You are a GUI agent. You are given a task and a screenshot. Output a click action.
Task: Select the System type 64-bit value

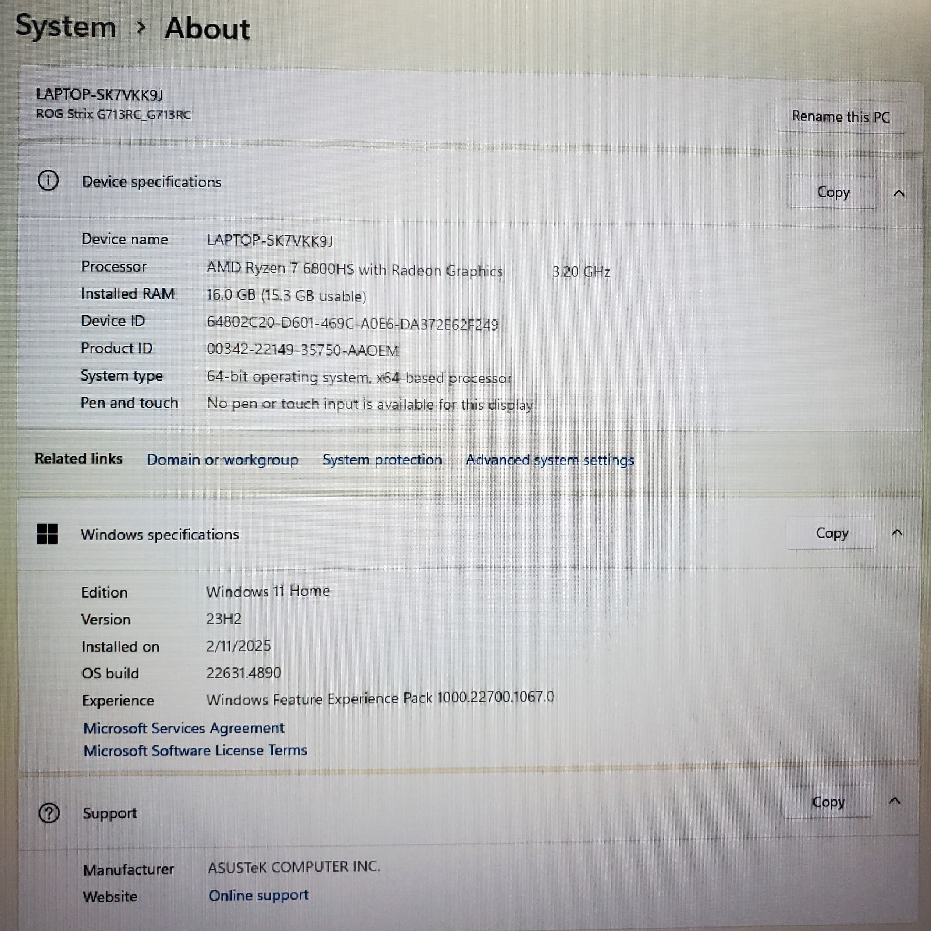(x=359, y=378)
